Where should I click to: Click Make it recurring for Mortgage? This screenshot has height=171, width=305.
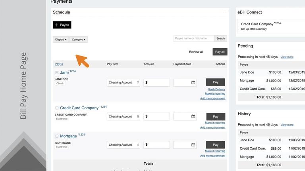[215, 151]
